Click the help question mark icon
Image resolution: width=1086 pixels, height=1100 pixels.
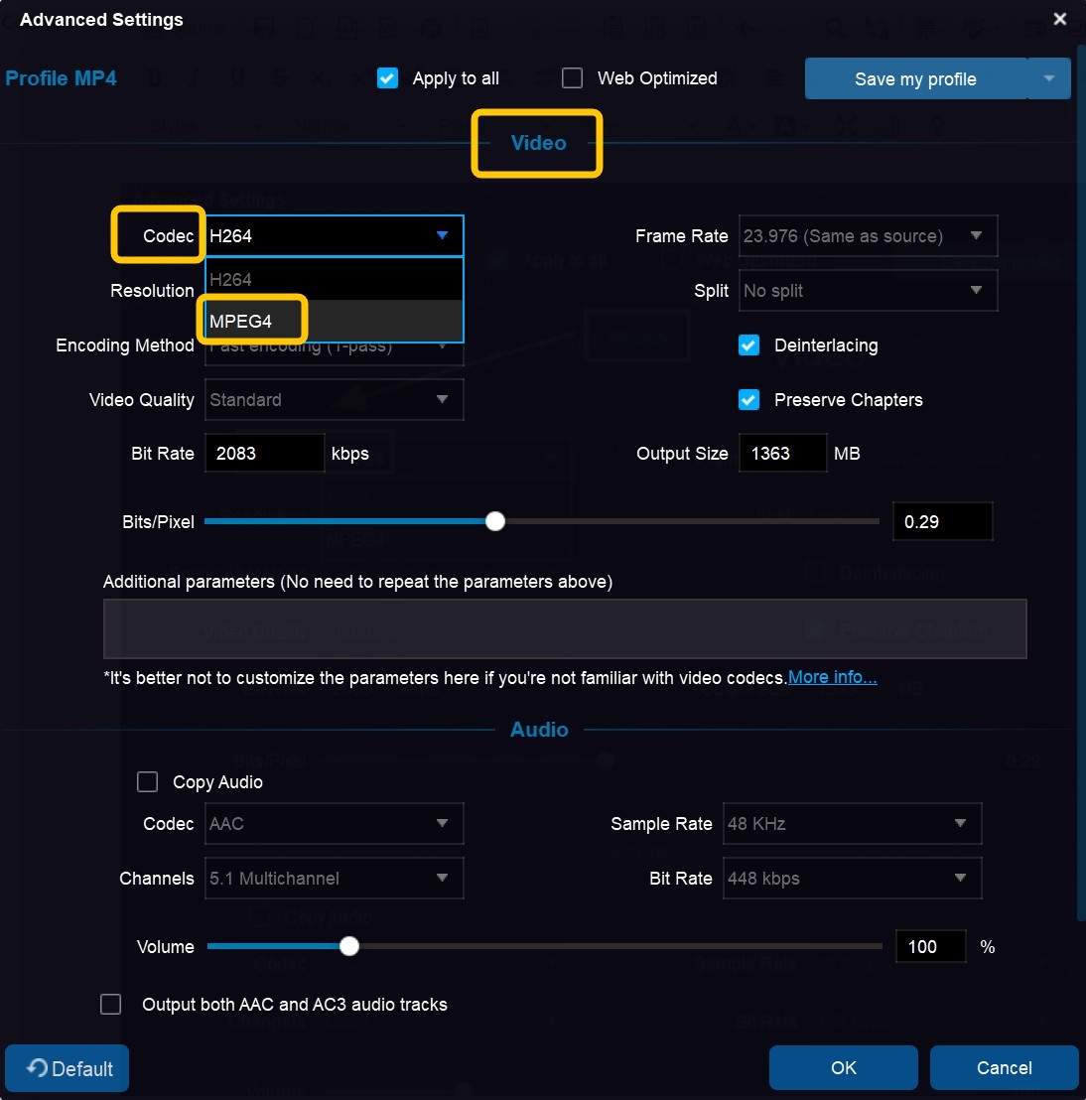click(938, 125)
